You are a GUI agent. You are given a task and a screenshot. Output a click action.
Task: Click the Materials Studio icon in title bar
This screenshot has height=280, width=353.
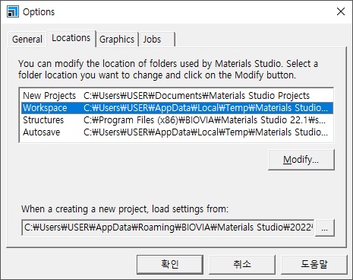click(13, 11)
